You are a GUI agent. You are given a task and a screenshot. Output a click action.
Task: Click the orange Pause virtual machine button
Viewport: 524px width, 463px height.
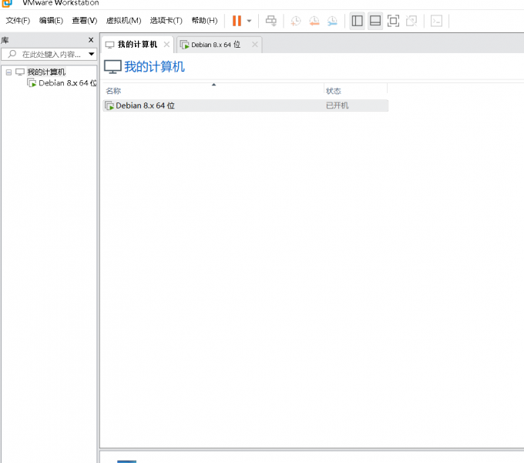[237, 21]
